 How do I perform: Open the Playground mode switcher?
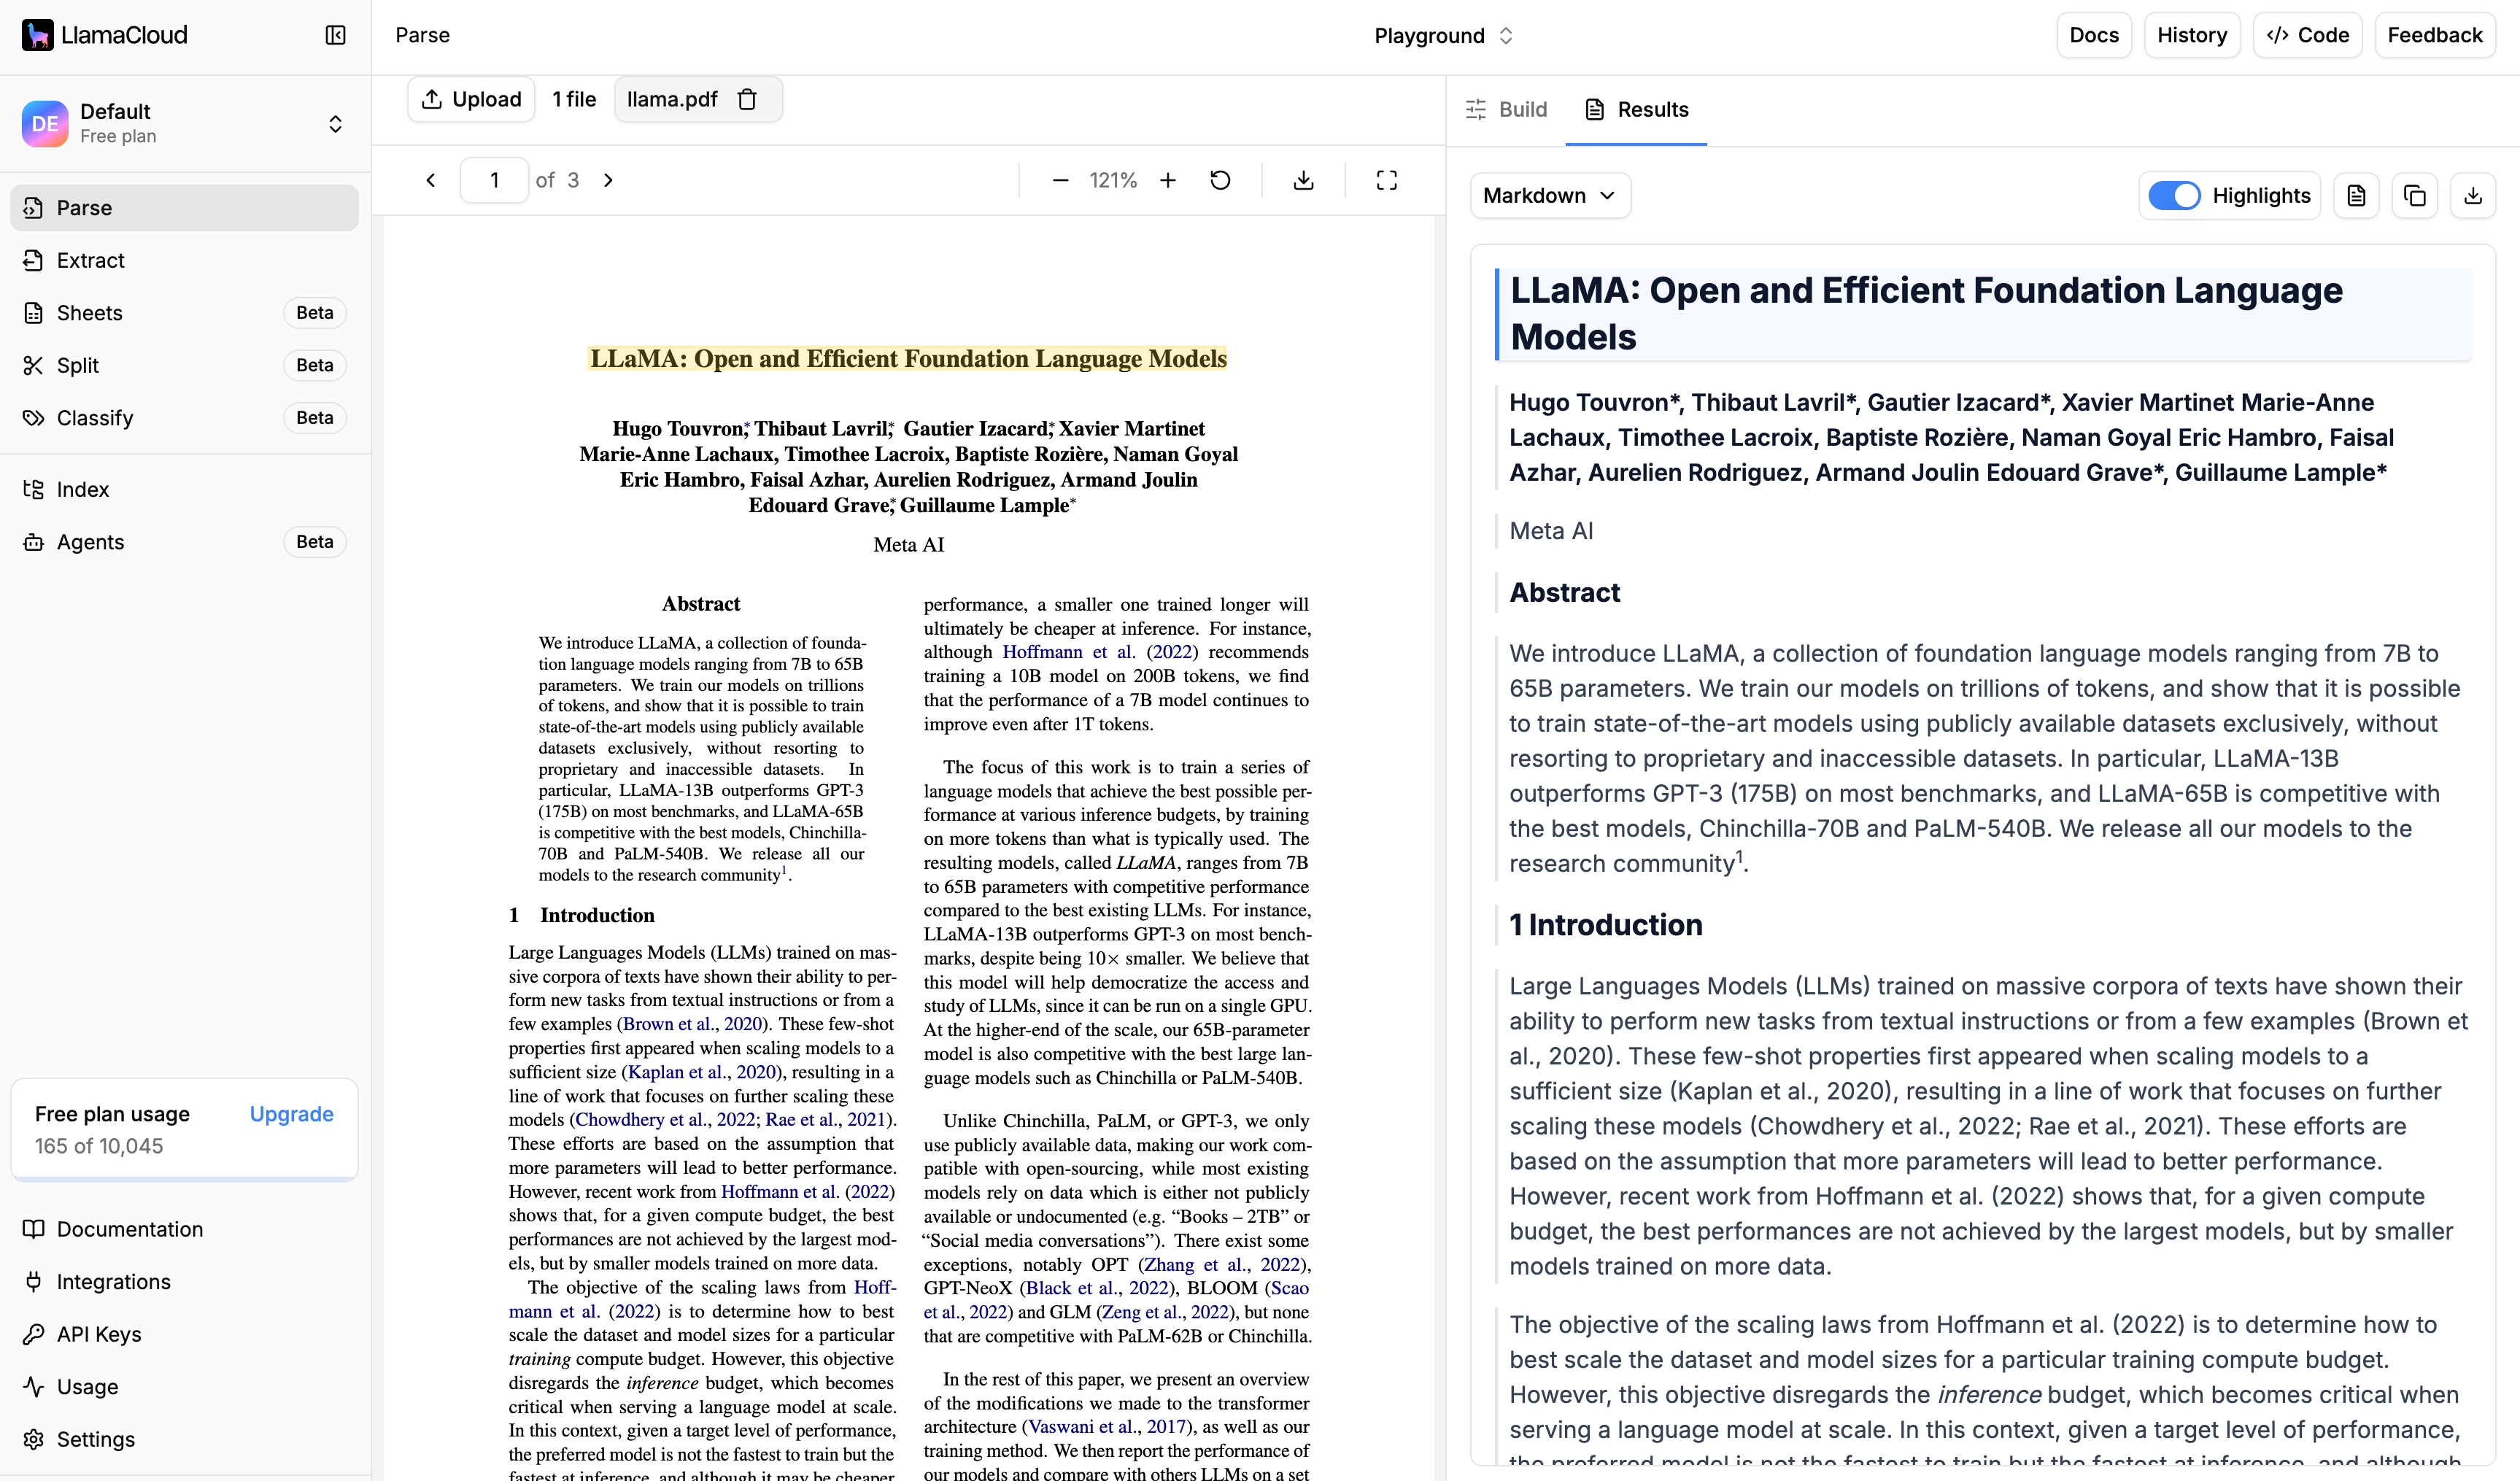click(x=1442, y=36)
